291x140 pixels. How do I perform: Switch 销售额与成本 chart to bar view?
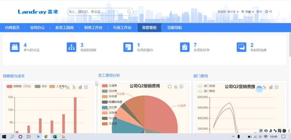tap(80, 87)
